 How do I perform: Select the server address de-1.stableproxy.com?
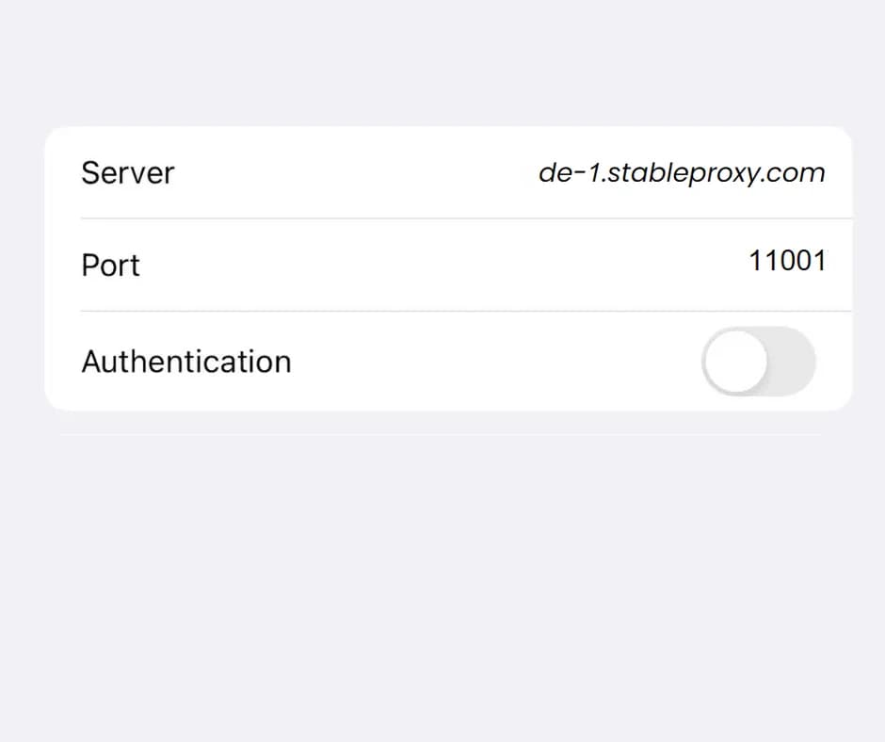click(682, 172)
